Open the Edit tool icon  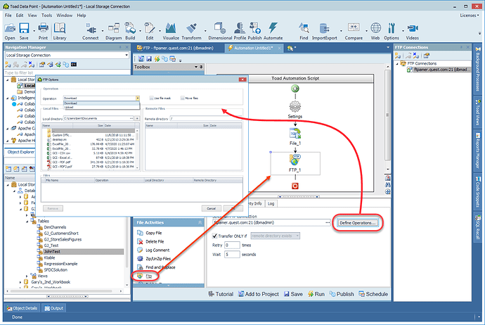coord(150,31)
